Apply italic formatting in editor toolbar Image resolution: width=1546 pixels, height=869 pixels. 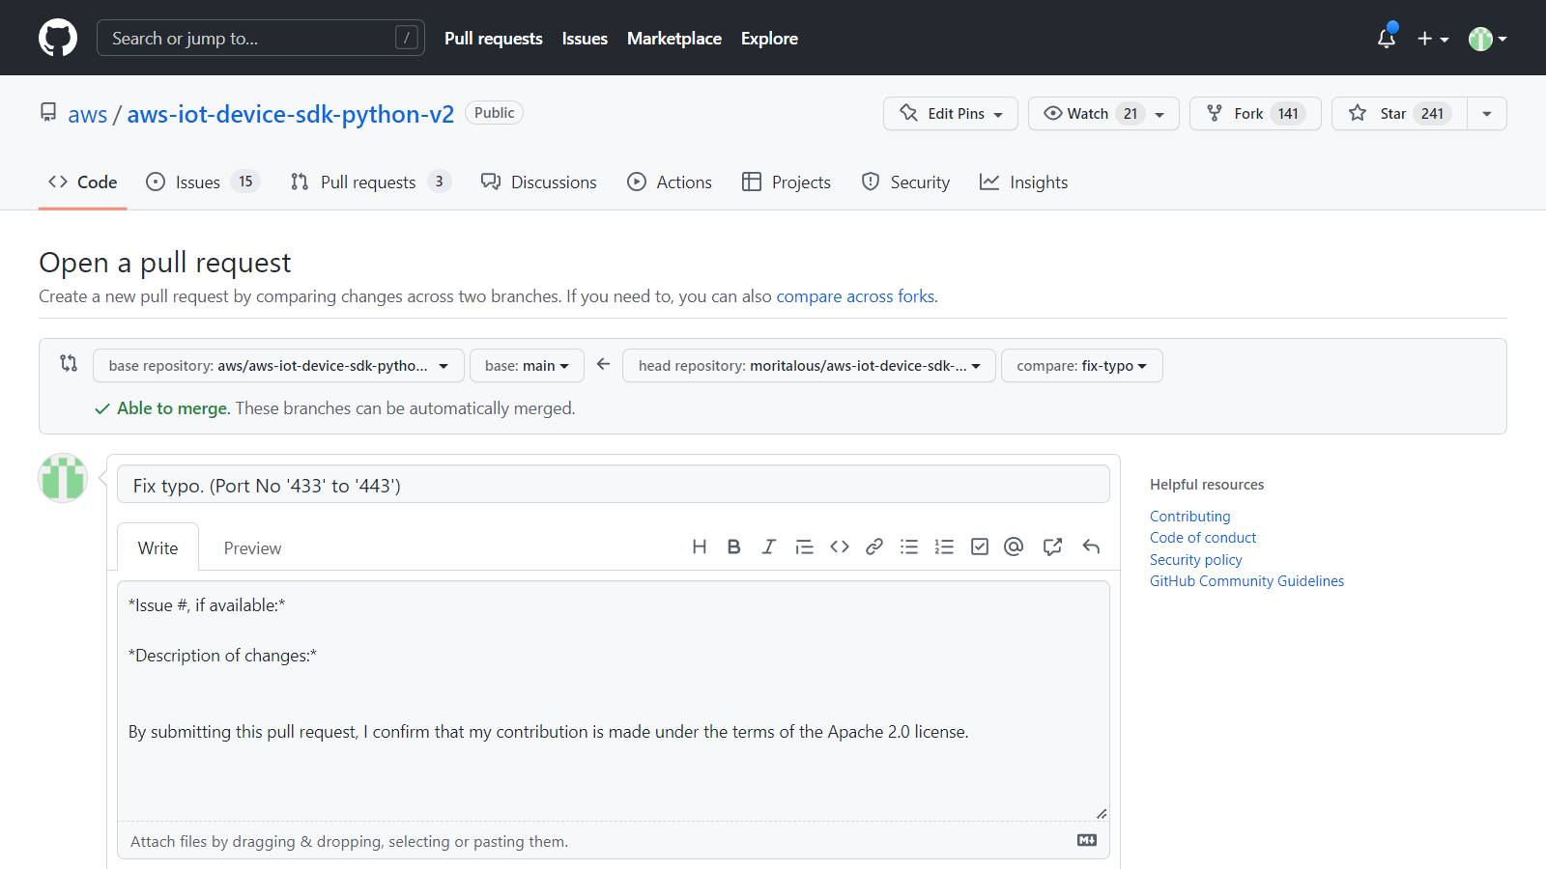(x=768, y=547)
